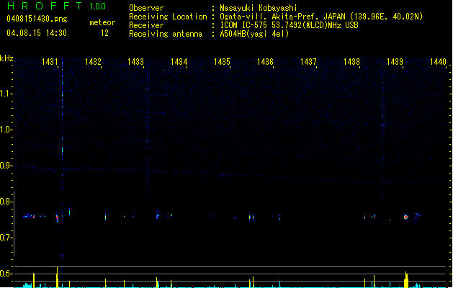
Task: Click the 'Receiver' field label
Action: [146, 25]
